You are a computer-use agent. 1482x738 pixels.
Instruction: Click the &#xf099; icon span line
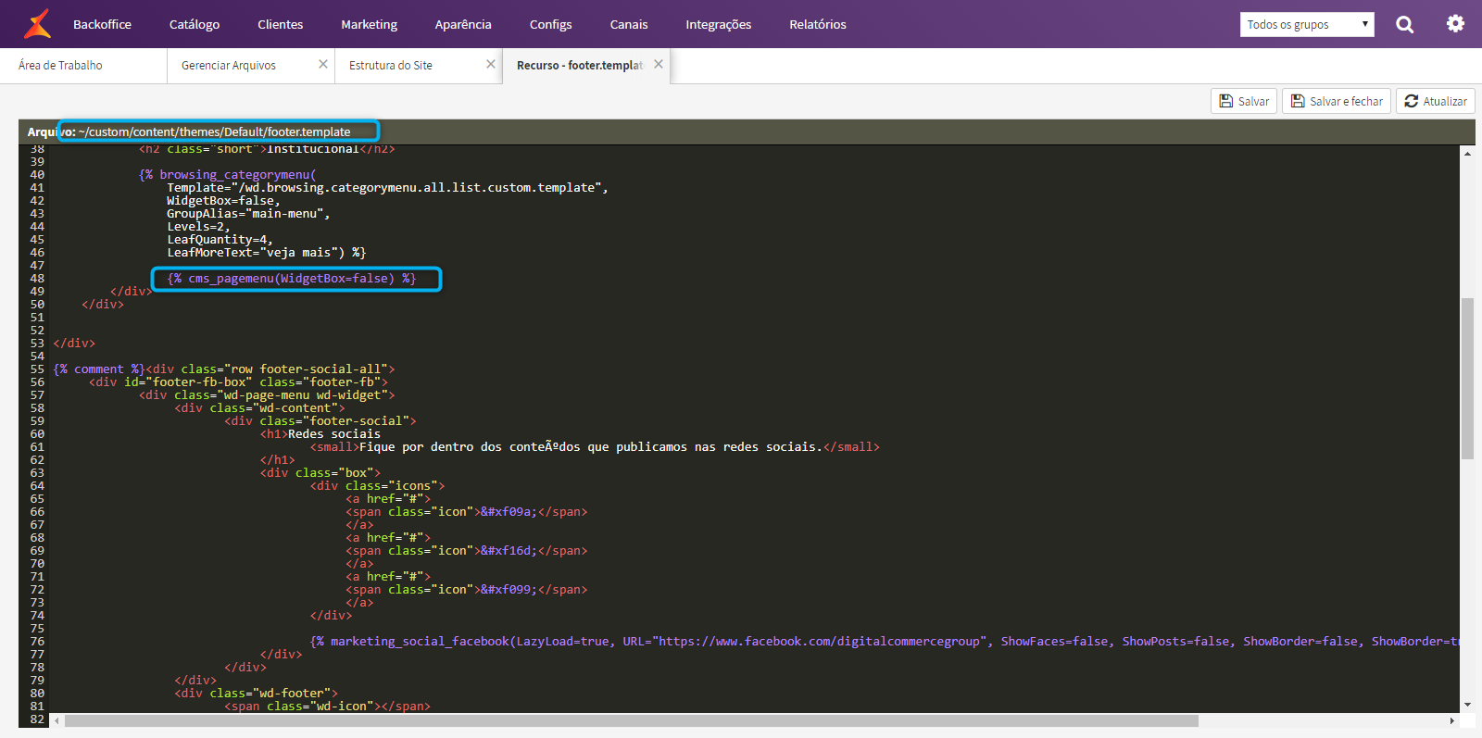pos(466,589)
